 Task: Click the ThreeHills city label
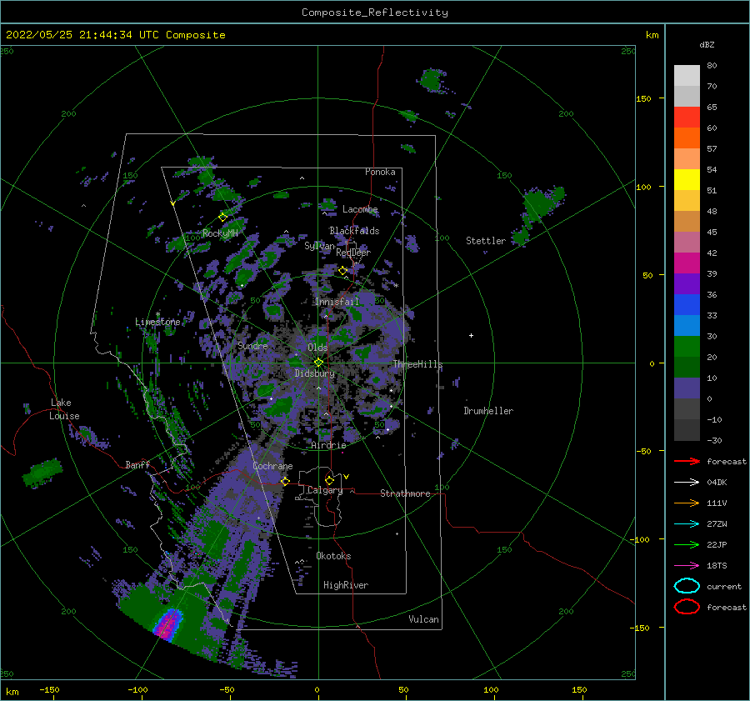click(418, 364)
